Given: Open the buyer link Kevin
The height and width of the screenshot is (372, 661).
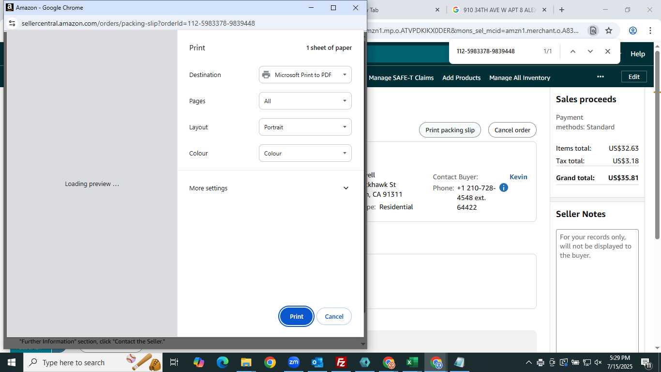Looking at the screenshot, I should click(518, 177).
